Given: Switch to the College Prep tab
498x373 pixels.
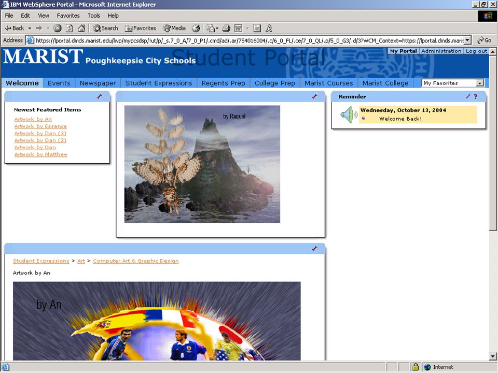Looking at the screenshot, I should (x=275, y=83).
